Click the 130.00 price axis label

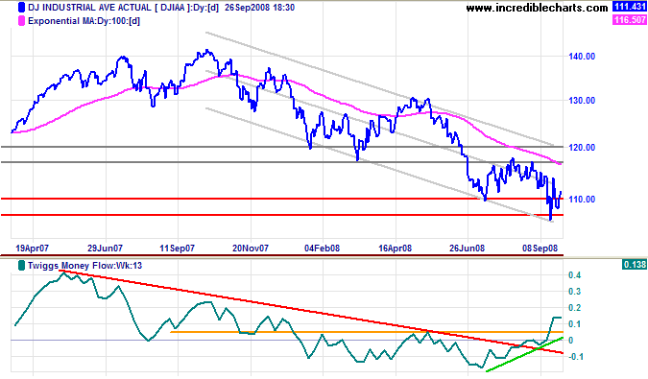click(x=582, y=101)
